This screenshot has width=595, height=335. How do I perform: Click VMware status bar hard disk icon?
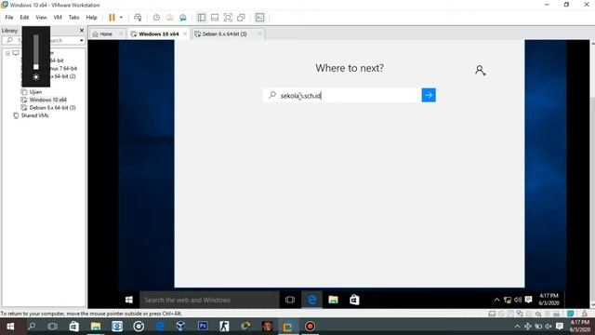492,314
